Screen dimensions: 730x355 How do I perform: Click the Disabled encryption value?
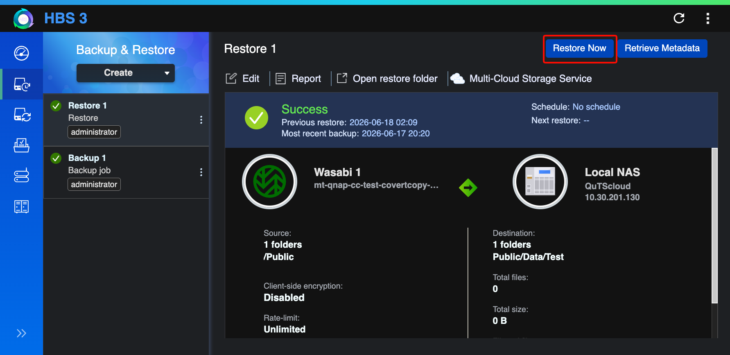click(284, 298)
